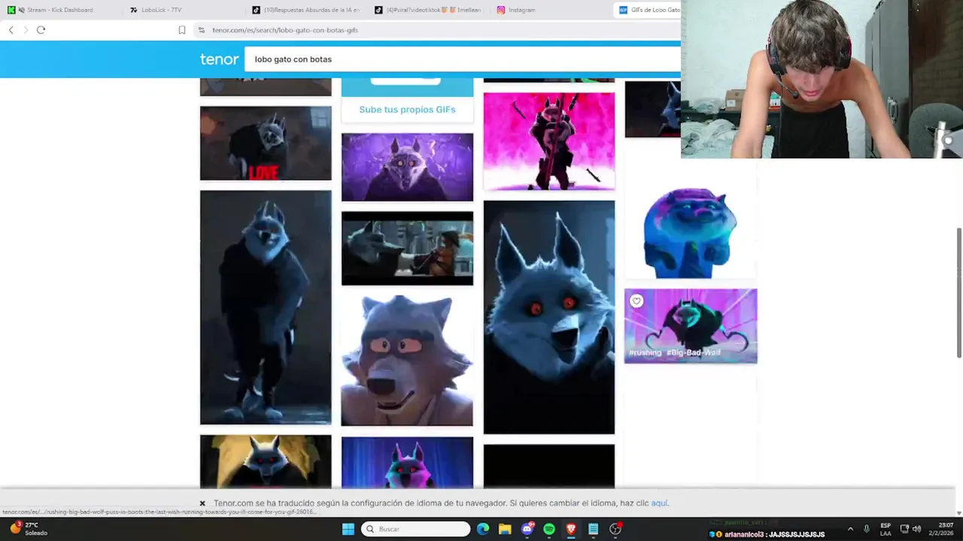The image size is (963, 541).
Task: Open the OBS icon in the taskbar
Action: pos(615,529)
